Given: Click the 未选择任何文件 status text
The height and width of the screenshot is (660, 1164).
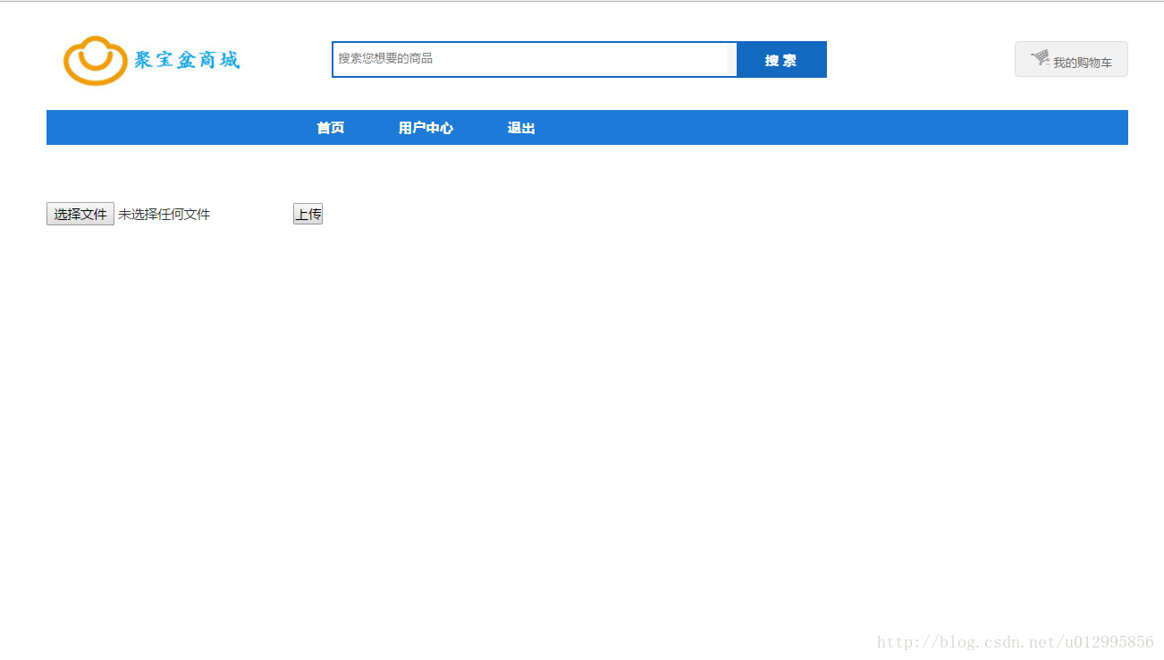Looking at the screenshot, I should [164, 215].
